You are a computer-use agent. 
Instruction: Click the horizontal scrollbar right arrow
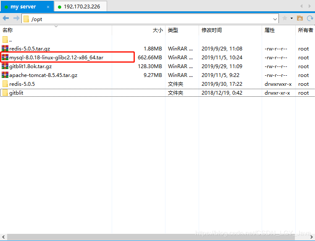[x=312, y=237]
